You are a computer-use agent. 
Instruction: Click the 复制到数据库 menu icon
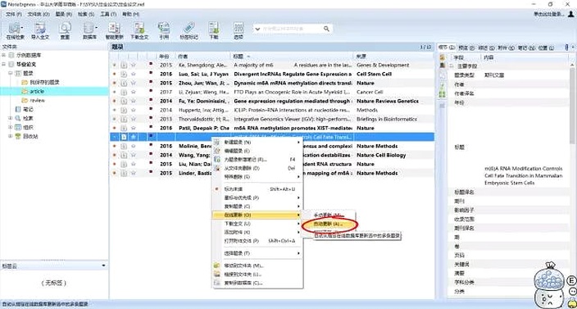click(217, 283)
